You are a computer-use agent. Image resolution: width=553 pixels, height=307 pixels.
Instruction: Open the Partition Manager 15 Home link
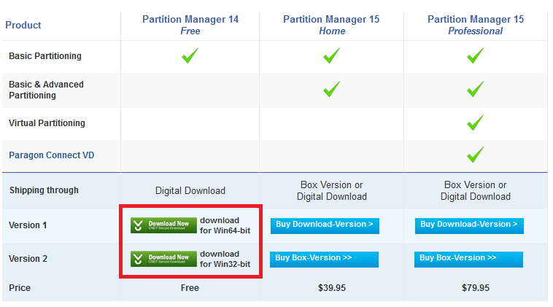pos(331,25)
